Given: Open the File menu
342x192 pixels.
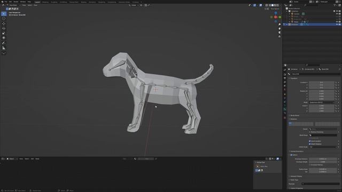Looking at the screenshot, I should [6, 2].
